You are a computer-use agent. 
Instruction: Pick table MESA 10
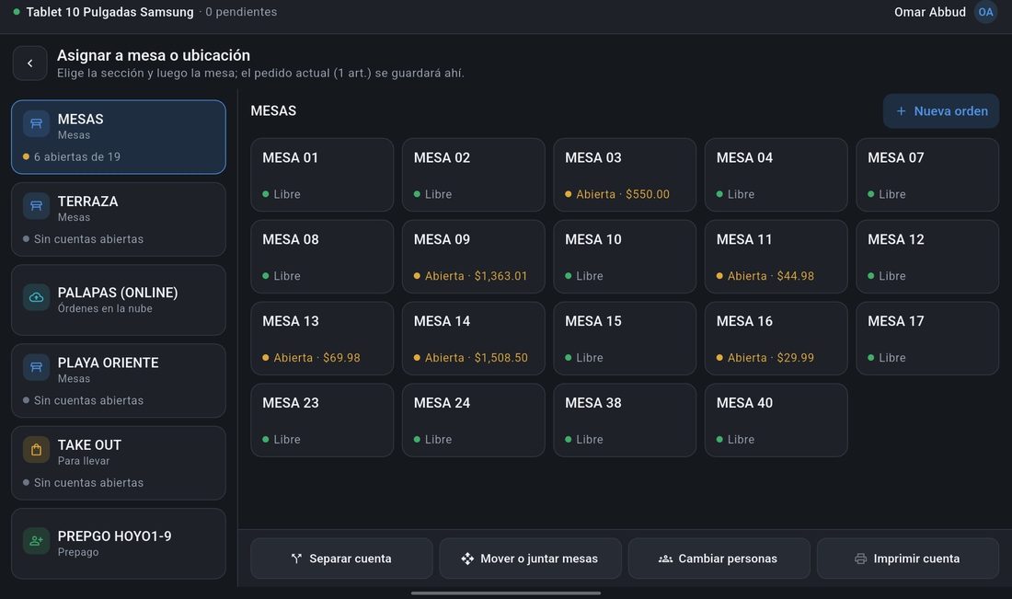coord(625,256)
